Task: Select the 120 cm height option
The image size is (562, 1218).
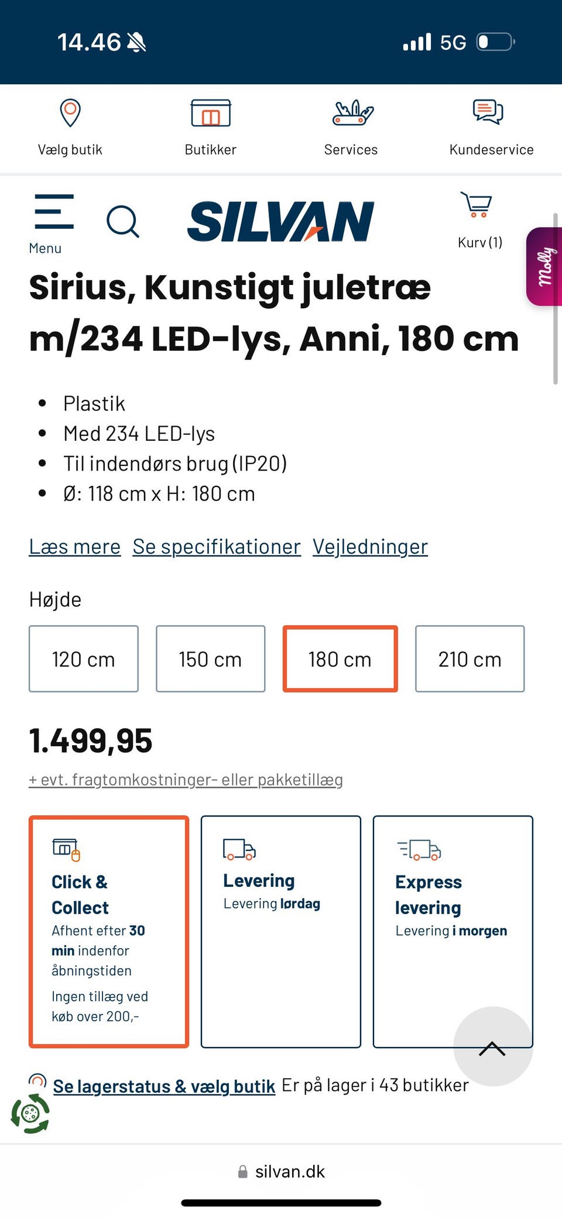Action: 84,659
